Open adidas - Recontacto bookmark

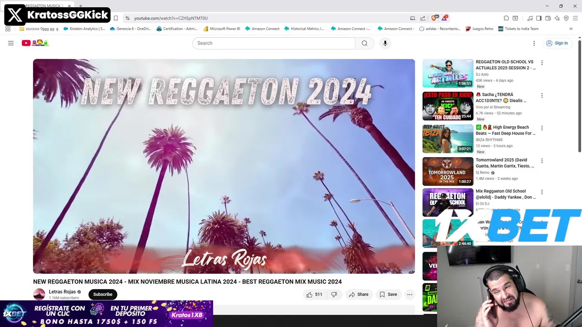tap(440, 29)
